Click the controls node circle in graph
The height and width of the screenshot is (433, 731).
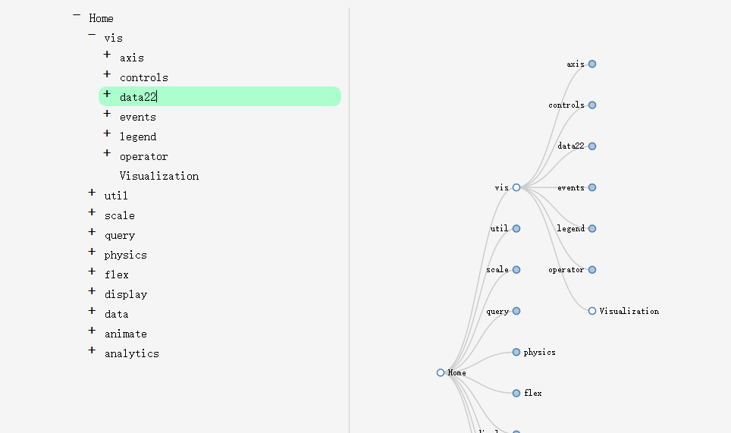pyautogui.click(x=592, y=105)
